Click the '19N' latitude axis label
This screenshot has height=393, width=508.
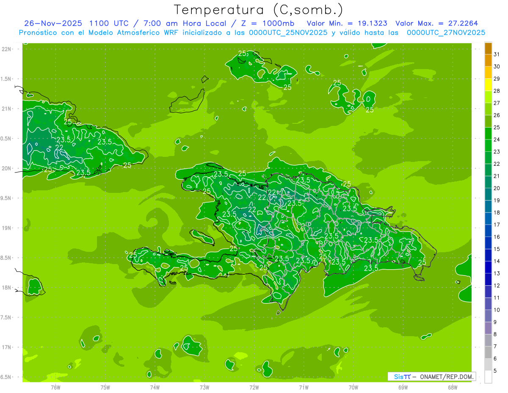pyautogui.click(x=6, y=228)
